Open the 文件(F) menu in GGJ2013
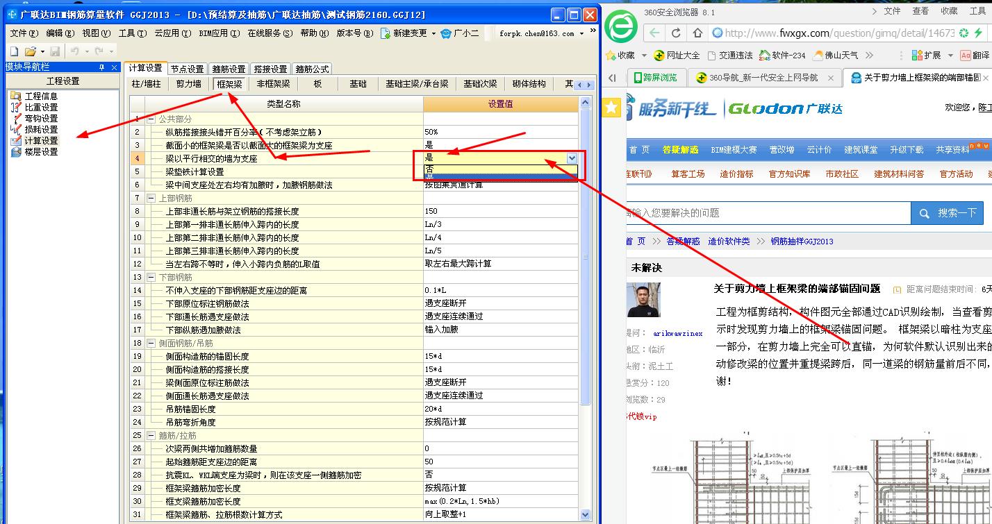Screen dimensions: 992x524 click(x=24, y=33)
